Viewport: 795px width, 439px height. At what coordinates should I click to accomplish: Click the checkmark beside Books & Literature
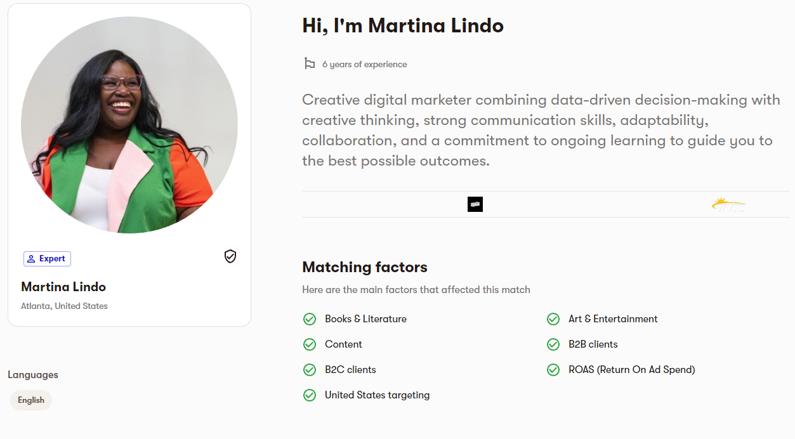tap(310, 319)
